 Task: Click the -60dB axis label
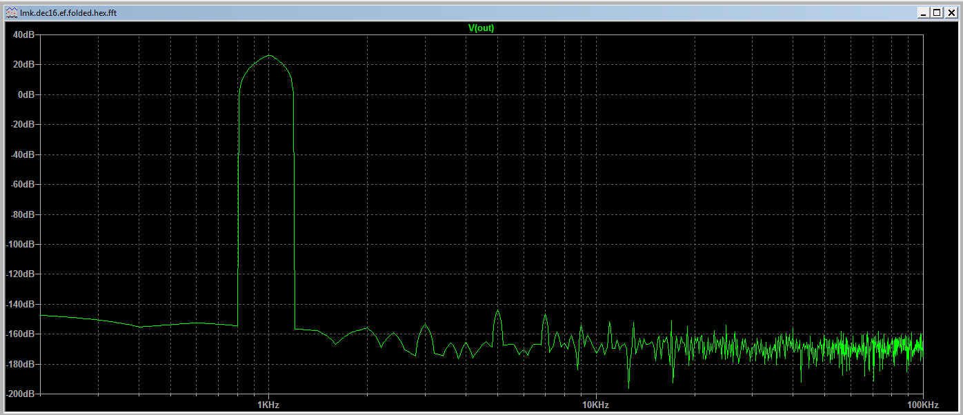23,184
